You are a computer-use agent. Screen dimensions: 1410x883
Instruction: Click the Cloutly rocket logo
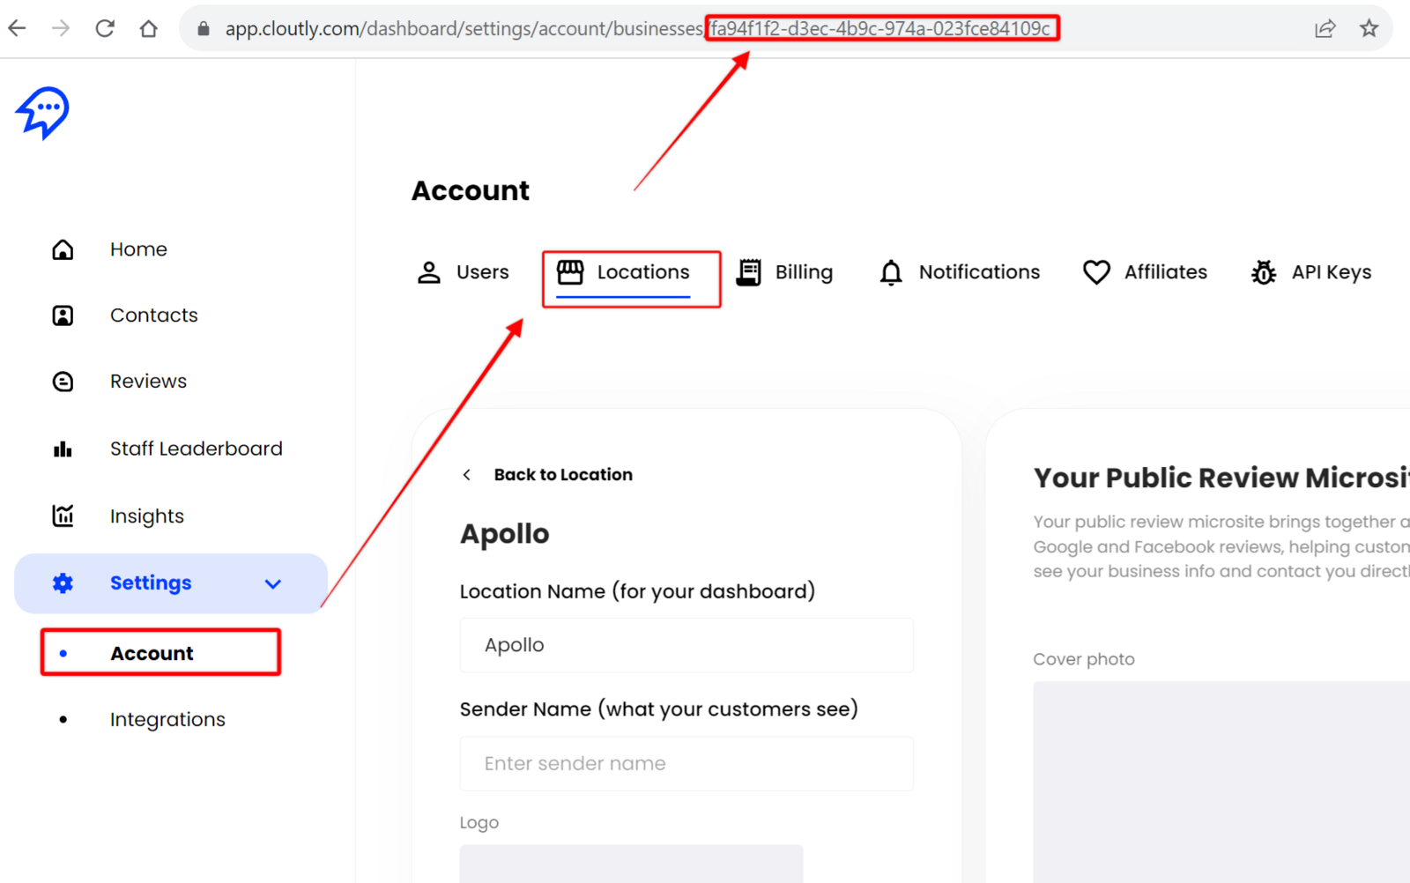42,113
